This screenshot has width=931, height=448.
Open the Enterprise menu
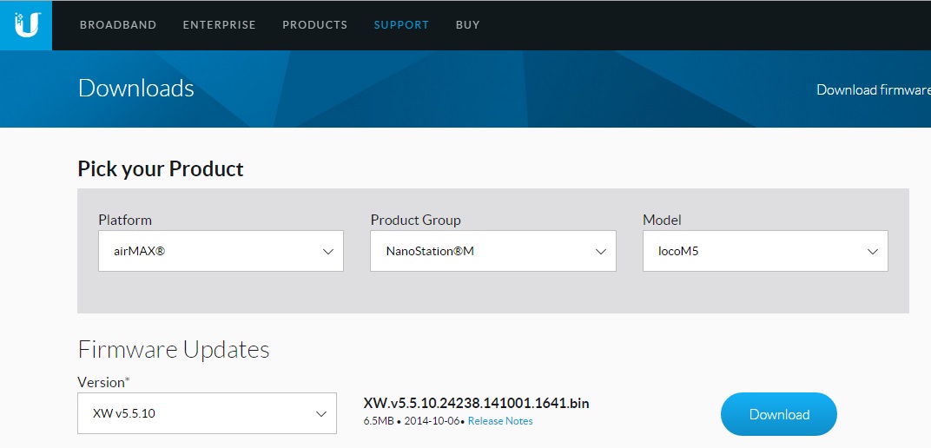pyautogui.click(x=219, y=25)
